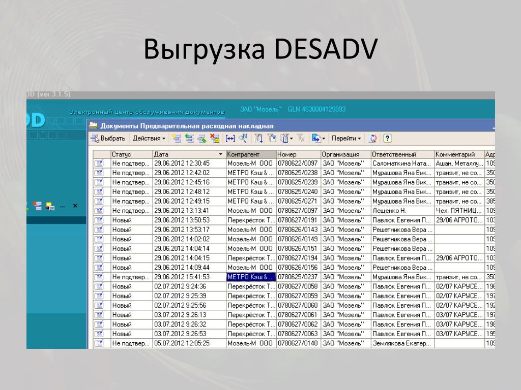This screenshot has width=521, height=390.
Task: Click the ЗАО "Мозель" GLN header text
Action: (x=293, y=109)
